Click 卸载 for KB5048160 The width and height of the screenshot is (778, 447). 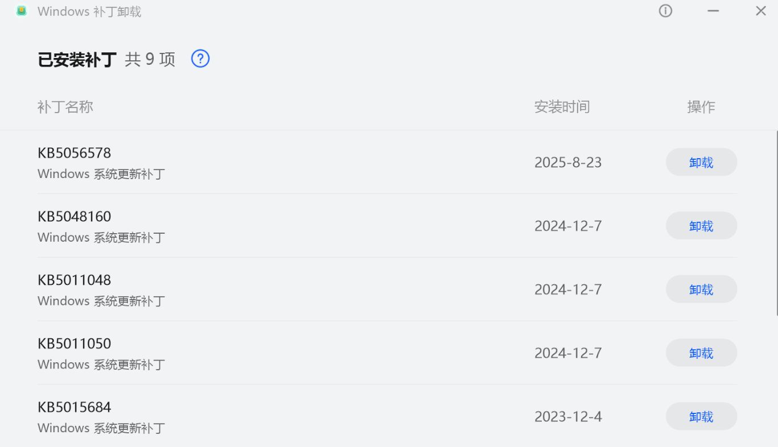701,226
